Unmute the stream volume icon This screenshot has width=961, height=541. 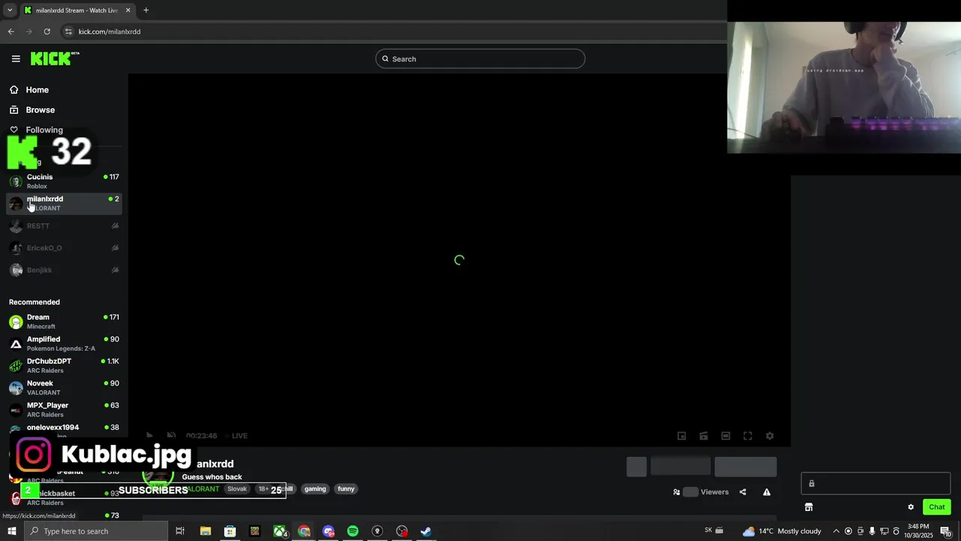point(171,436)
